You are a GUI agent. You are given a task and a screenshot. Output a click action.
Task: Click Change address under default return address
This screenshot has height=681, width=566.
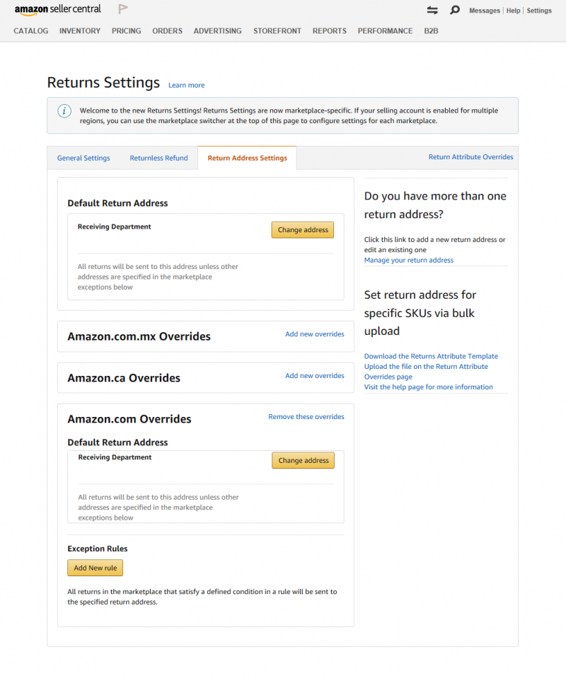[303, 230]
